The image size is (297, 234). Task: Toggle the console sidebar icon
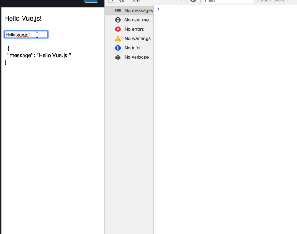coord(111,1)
